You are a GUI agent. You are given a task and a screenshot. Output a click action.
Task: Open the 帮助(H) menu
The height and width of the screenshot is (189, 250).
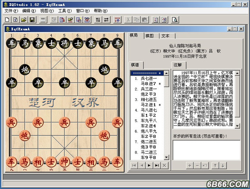[100, 11]
